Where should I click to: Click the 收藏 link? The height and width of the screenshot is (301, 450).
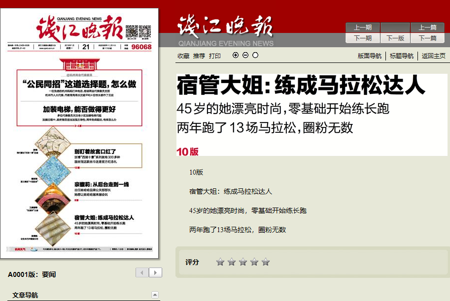pyautogui.click(x=183, y=56)
